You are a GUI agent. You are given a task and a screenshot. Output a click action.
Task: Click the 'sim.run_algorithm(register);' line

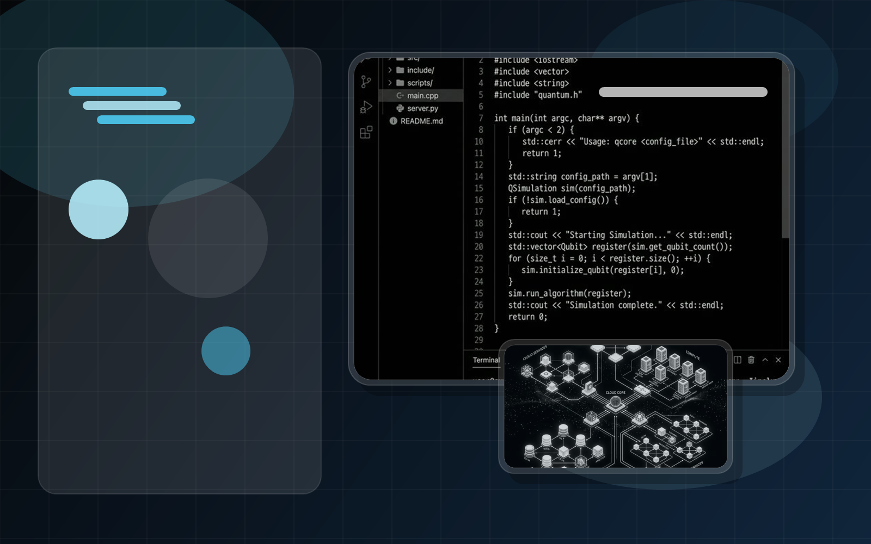[x=569, y=293]
